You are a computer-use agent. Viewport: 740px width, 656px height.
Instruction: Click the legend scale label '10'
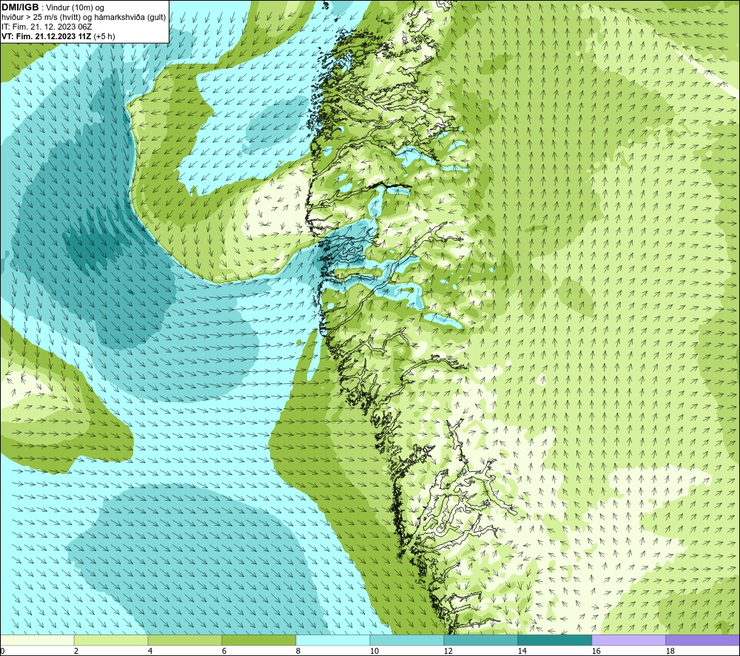[374, 651]
